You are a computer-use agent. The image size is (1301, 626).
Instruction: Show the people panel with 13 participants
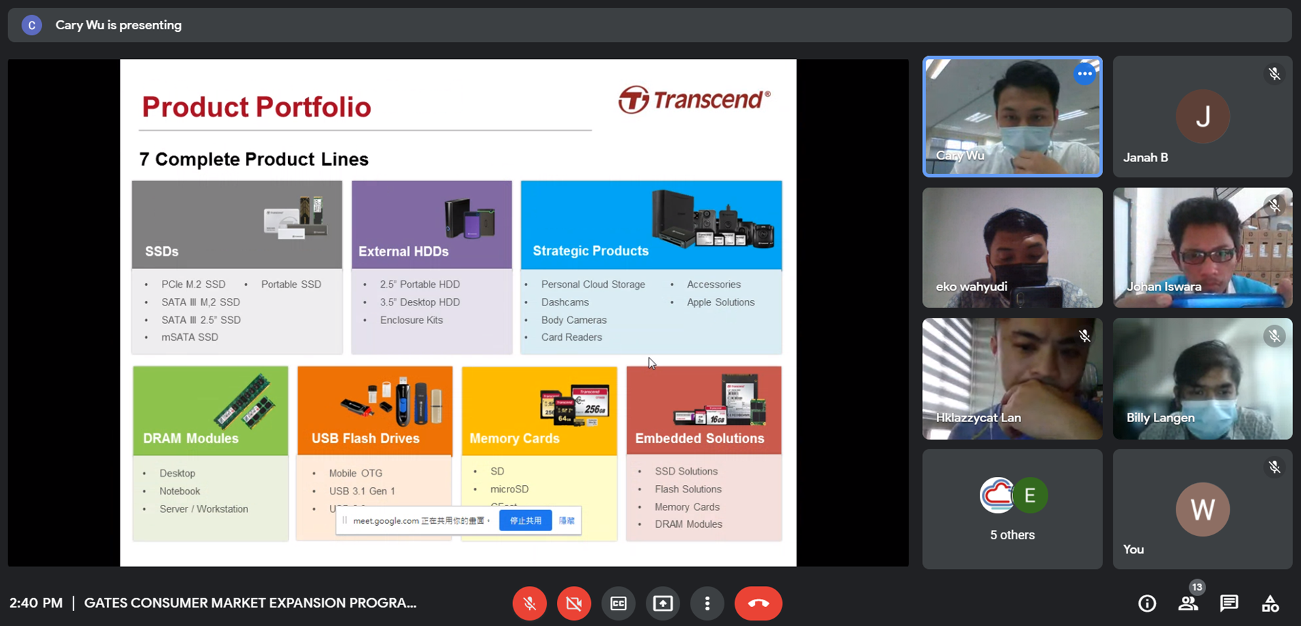[x=1189, y=603]
